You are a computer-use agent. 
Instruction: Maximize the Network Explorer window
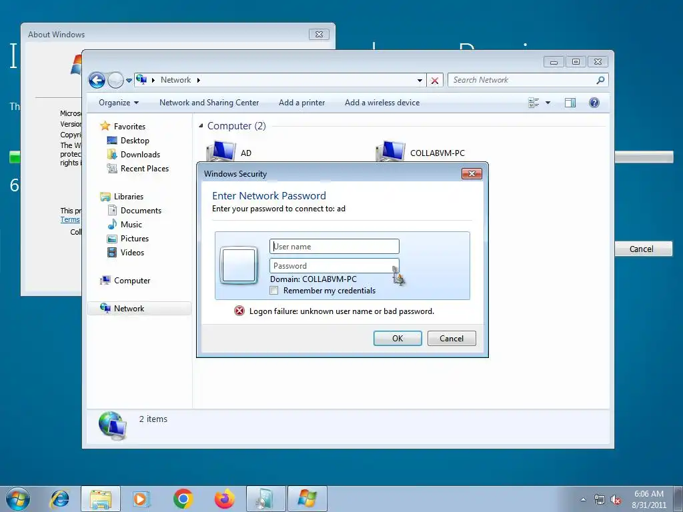[576, 62]
